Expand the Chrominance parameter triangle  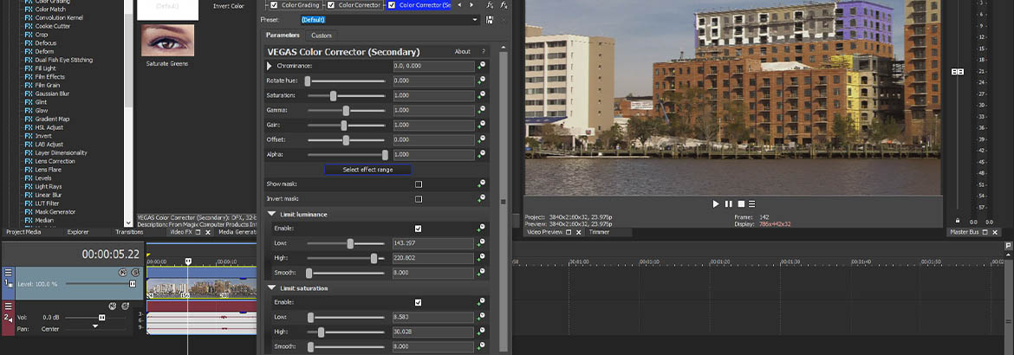click(270, 66)
